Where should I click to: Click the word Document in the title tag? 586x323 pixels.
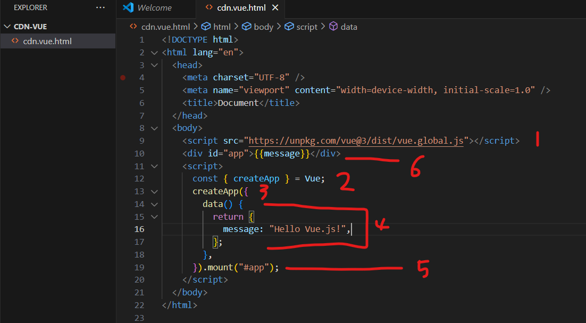click(238, 103)
